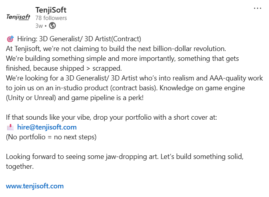Click the "No portfolio = no next steps" line
Screen dimensions: 269x197
click(51, 137)
